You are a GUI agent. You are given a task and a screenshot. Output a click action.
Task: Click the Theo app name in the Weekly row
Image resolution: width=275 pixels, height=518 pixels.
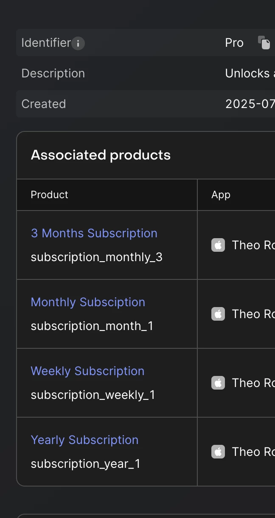click(x=253, y=383)
